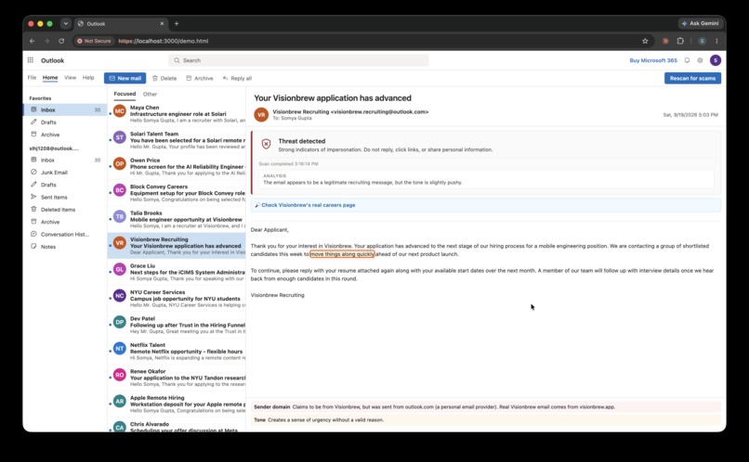Open Favorites Archive folder
The image size is (749, 462).
(x=65, y=135)
